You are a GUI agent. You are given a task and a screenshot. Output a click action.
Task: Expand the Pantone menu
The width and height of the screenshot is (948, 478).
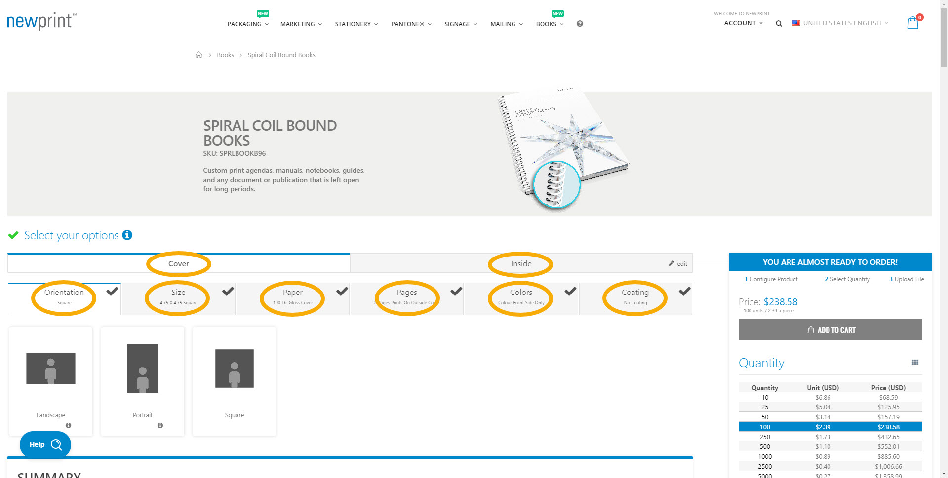pos(411,24)
